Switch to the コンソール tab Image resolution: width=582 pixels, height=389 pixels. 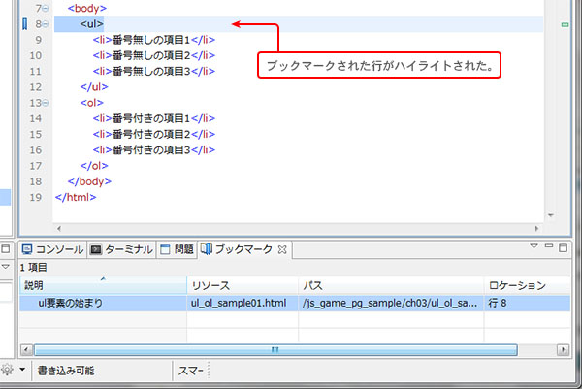point(52,249)
